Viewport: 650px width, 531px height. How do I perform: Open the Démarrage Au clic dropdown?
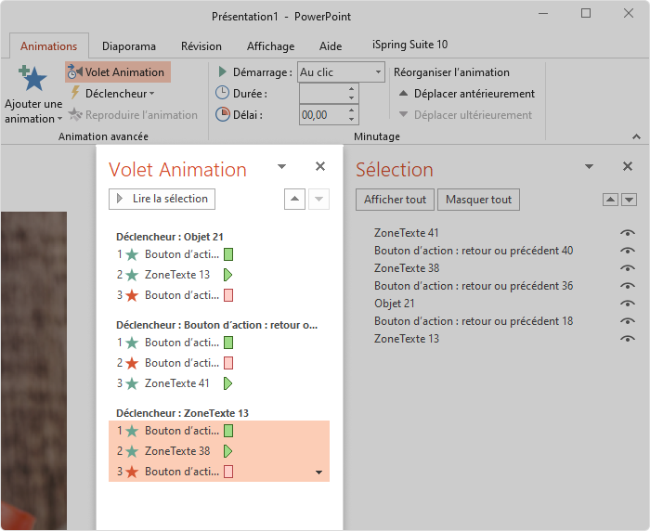click(x=378, y=72)
